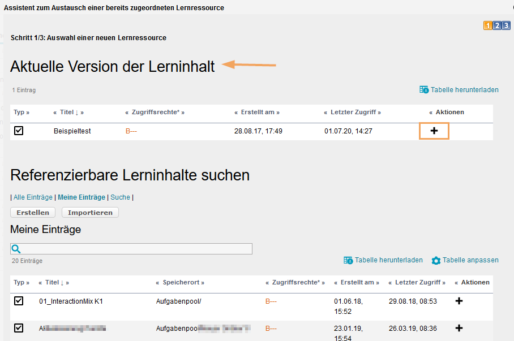Click the plus icon in the bottom row
Viewport: 514px width, 341px height.
tap(459, 328)
